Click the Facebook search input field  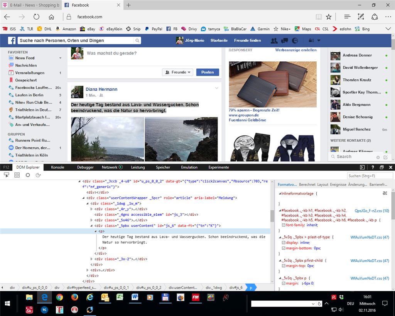76,41
